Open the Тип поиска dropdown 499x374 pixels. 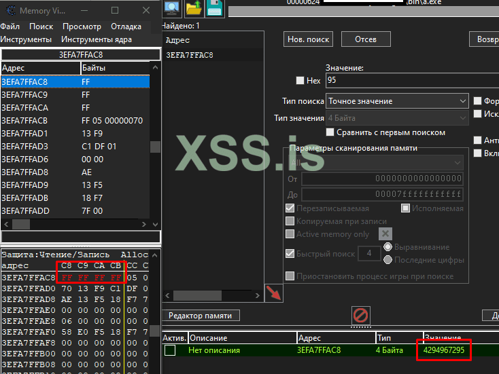(x=397, y=101)
